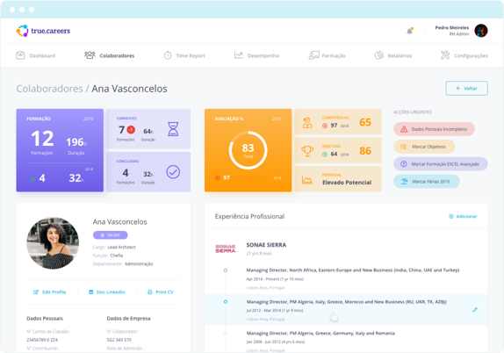
Task: Click the Edit Profile link
Action: coord(50,292)
